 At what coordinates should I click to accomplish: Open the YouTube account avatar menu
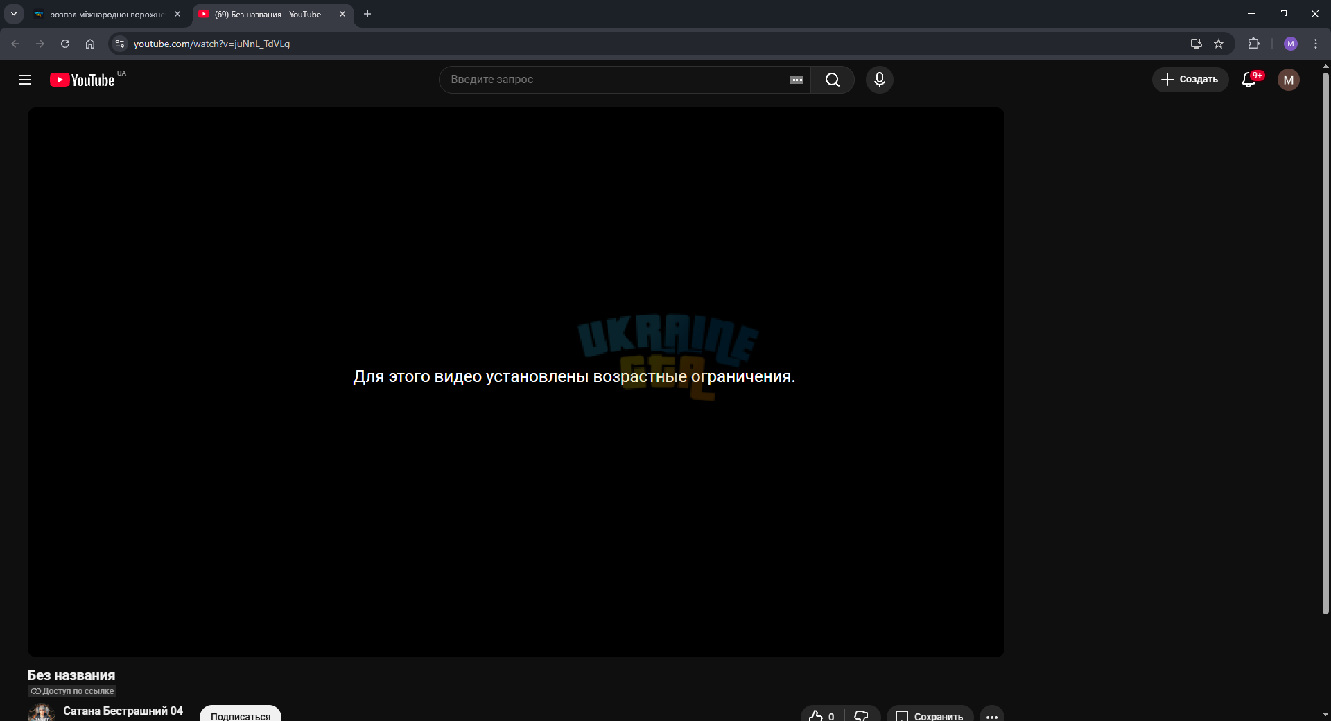(x=1289, y=80)
